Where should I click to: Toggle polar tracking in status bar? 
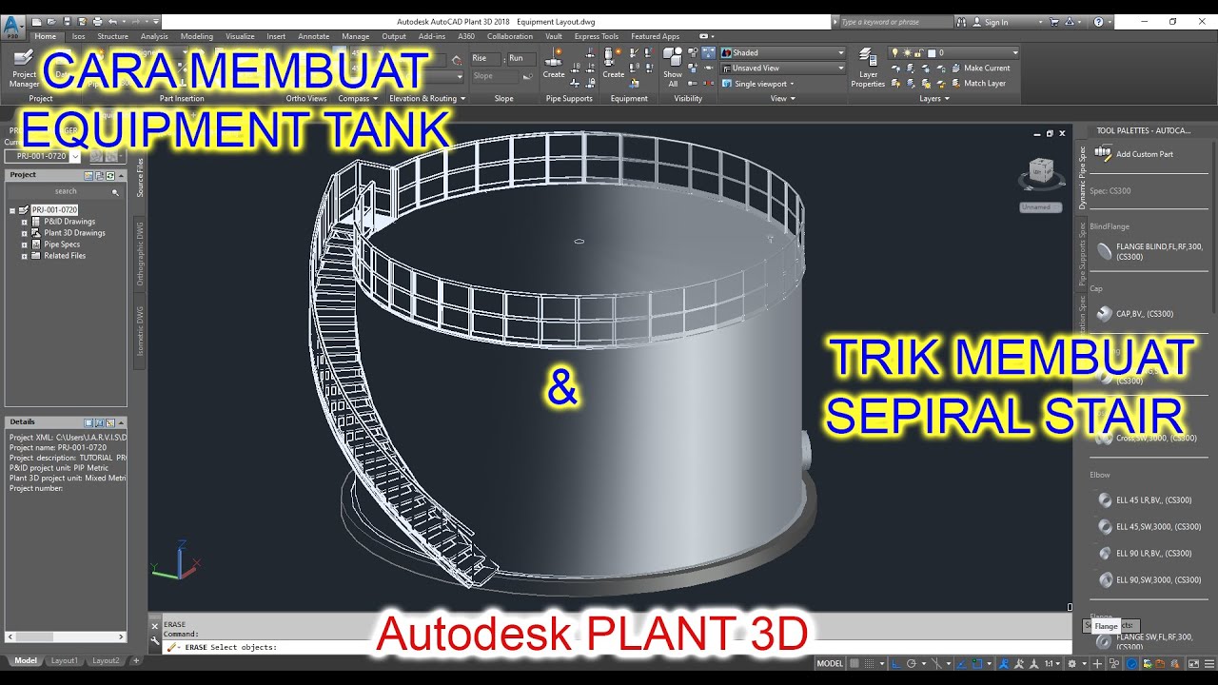(x=912, y=663)
